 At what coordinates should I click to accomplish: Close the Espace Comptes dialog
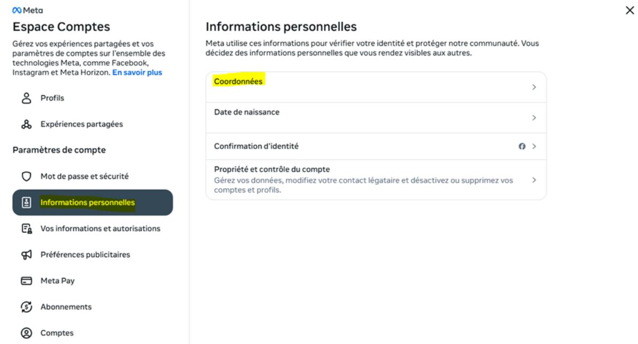pos(629,11)
